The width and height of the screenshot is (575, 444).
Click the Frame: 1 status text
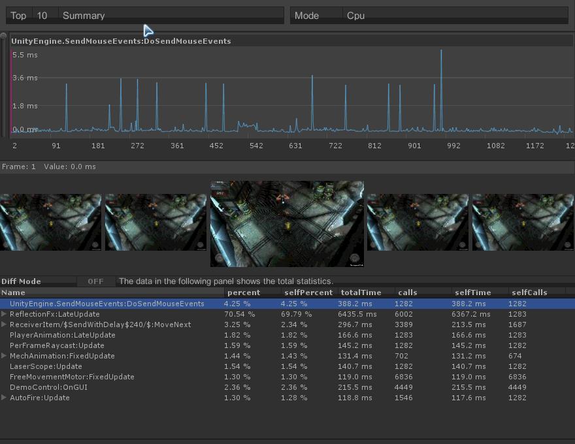(19, 166)
